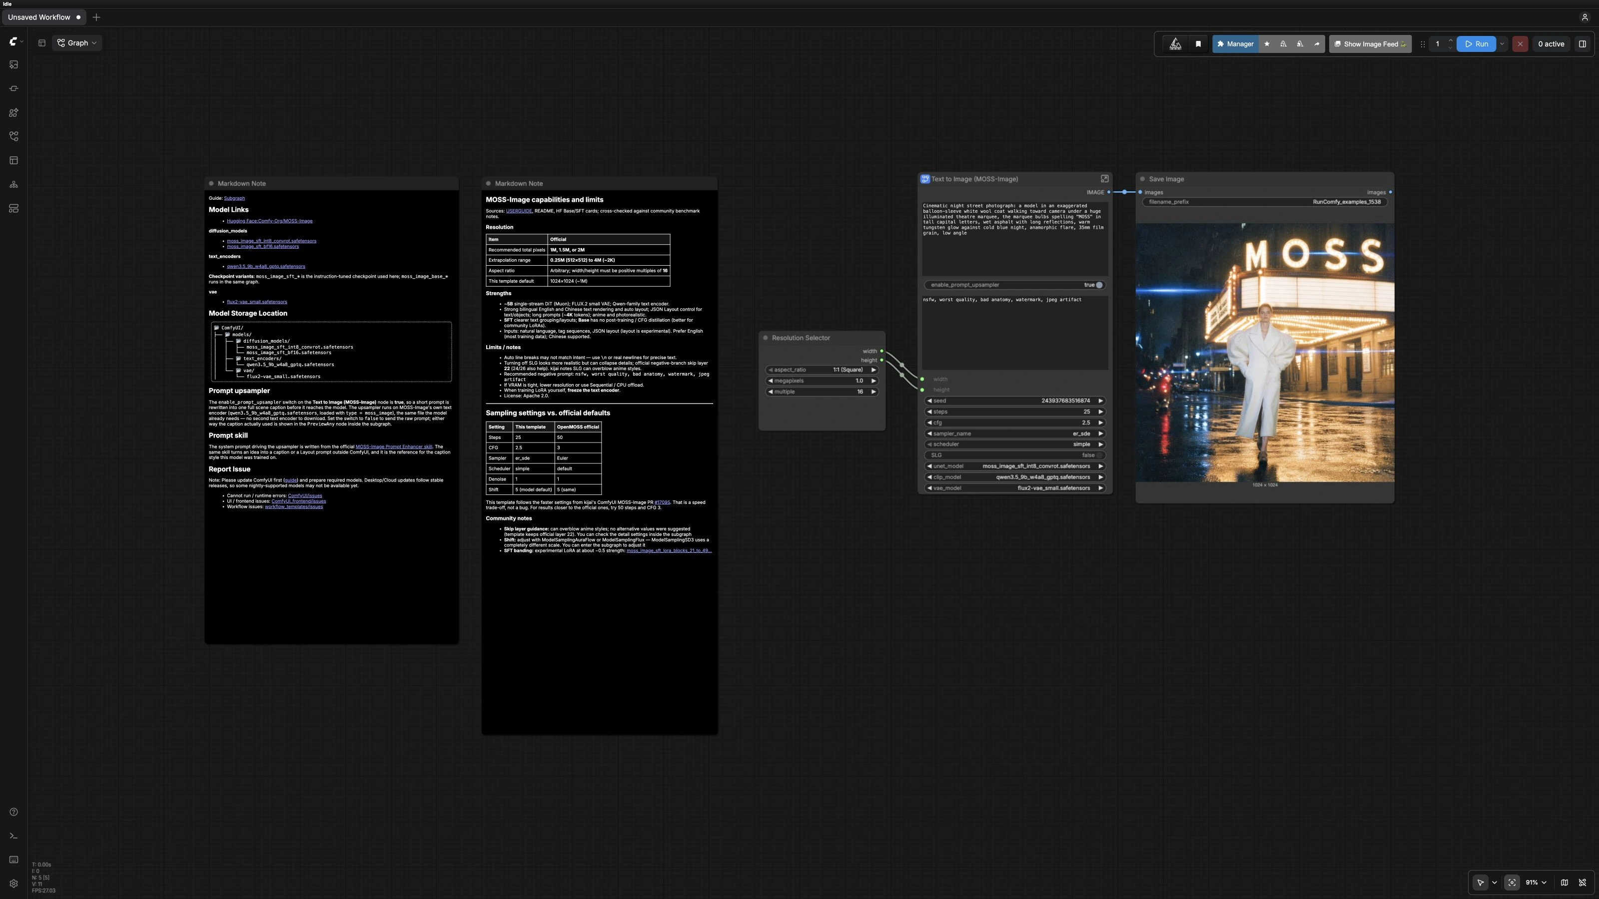This screenshot has width=1599, height=899.
Task: Toggle the SLG false switch
Action: (x=1015, y=455)
